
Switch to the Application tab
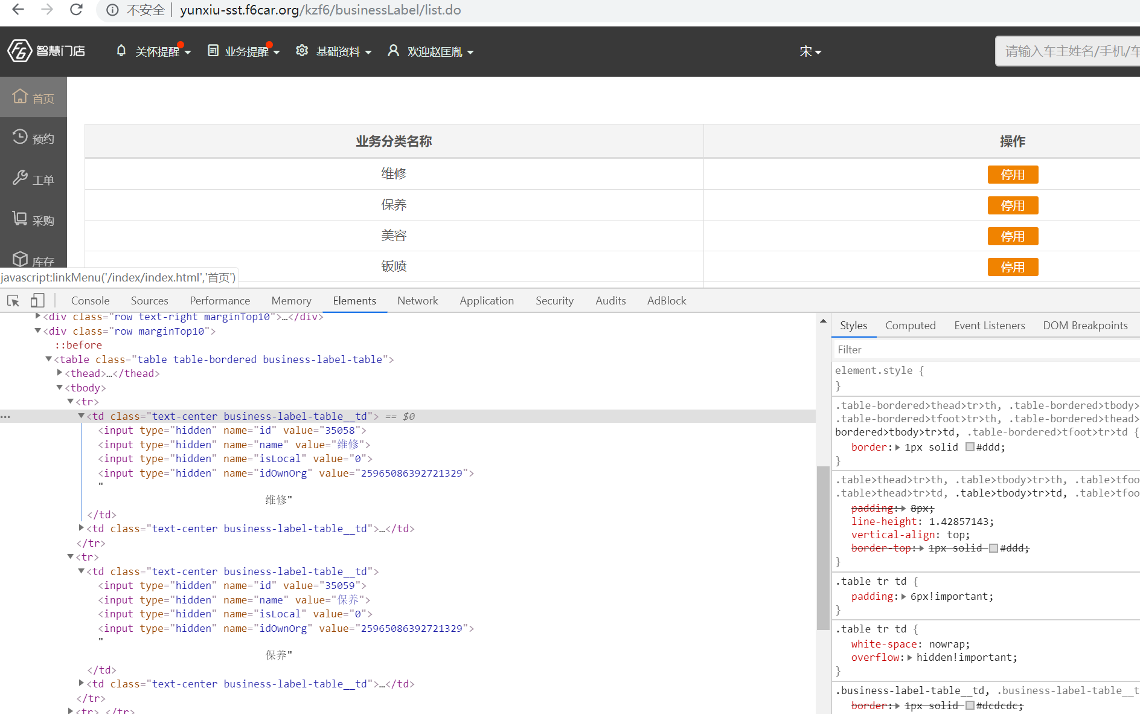487,300
